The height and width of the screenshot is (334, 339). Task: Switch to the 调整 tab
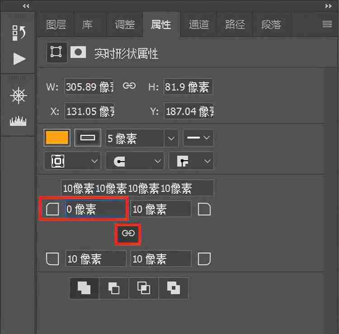click(x=125, y=24)
